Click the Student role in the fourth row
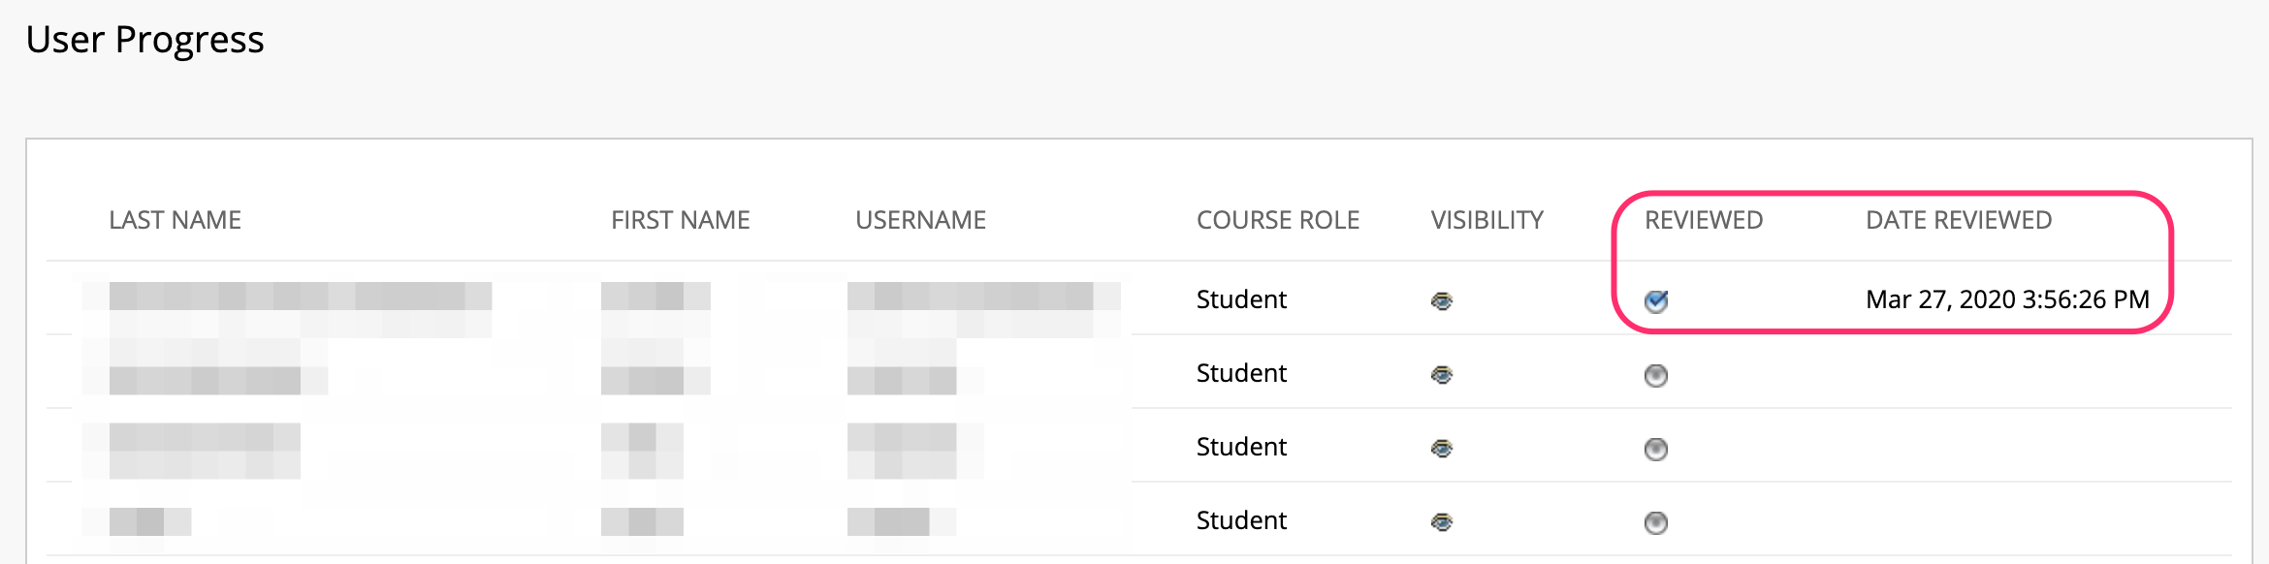2269x564 pixels. [x=1241, y=520]
